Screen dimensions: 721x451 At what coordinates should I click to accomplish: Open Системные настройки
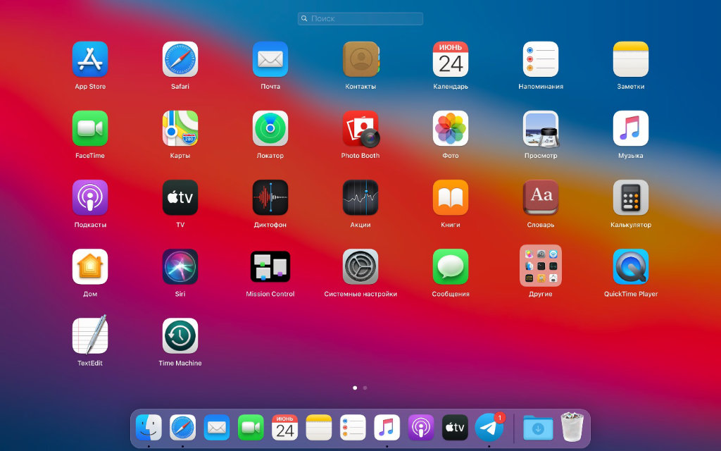tap(360, 266)
